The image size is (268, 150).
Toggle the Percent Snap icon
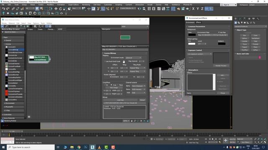tap(108, 9)
